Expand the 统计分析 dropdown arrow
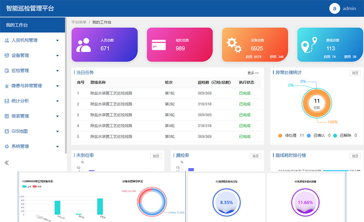 [57, 101]
